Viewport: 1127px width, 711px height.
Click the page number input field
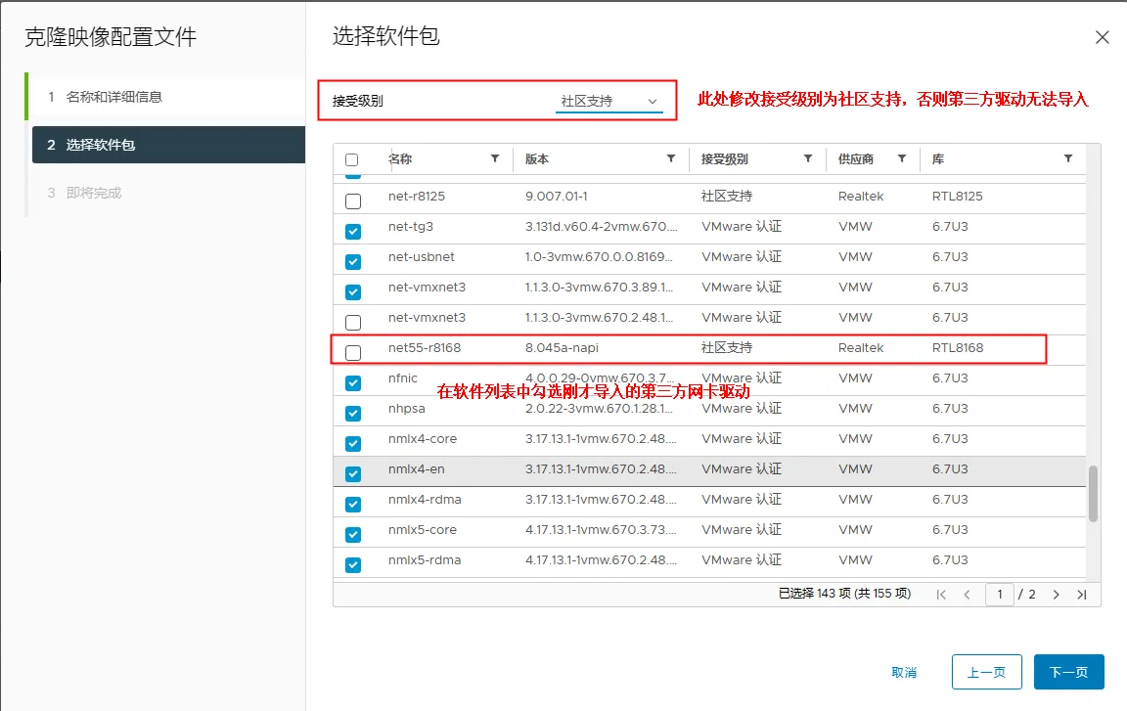pos(999,595)
